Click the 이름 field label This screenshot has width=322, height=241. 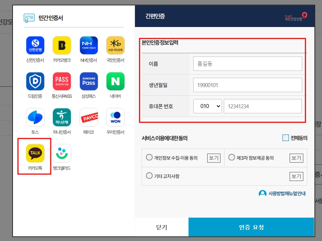click(153, 64)
